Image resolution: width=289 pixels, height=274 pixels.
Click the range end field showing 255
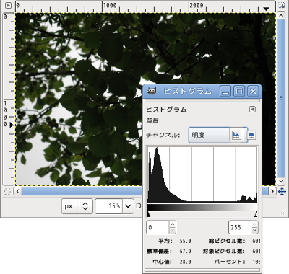click(x=240, y=227)
